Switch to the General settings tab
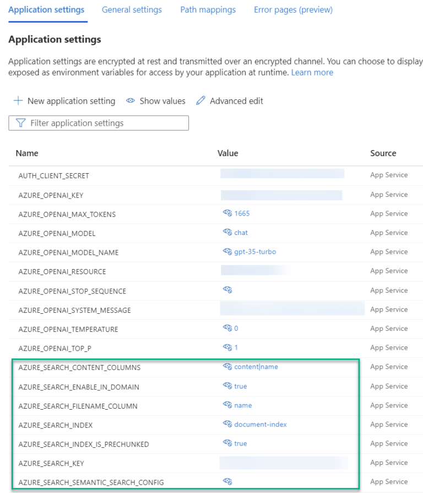Image resolution: width=423 pixels, height=493 pixels. click(132, 9)
